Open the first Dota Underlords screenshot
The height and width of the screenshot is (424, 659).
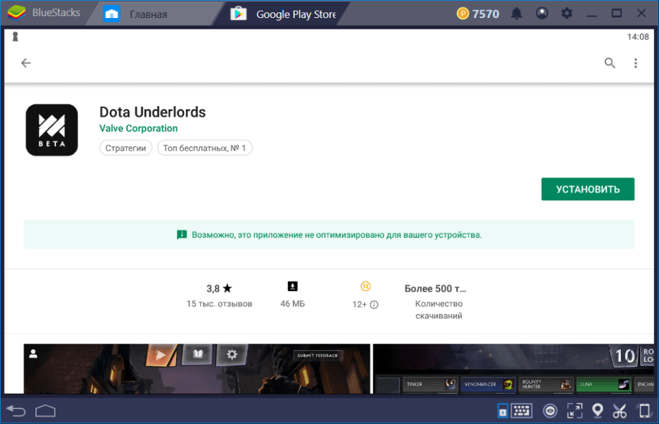(x=197, y=369)
